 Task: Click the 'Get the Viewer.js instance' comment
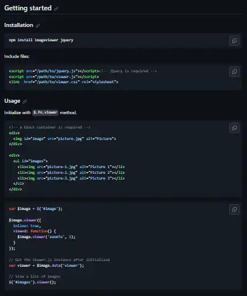tap(59, 260)
